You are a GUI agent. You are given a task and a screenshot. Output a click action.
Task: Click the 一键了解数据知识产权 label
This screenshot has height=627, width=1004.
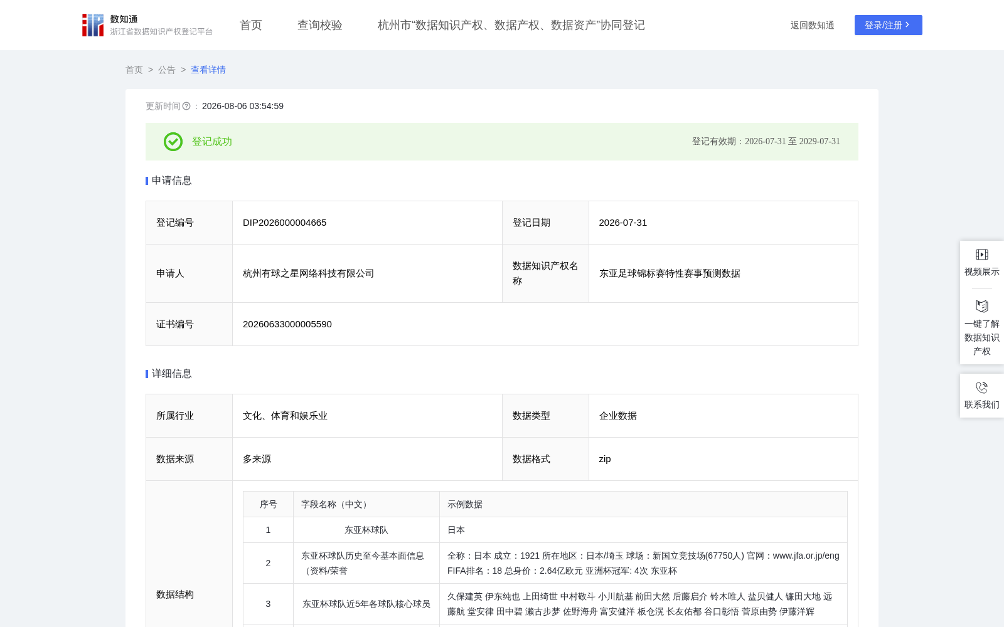(982, 337)
